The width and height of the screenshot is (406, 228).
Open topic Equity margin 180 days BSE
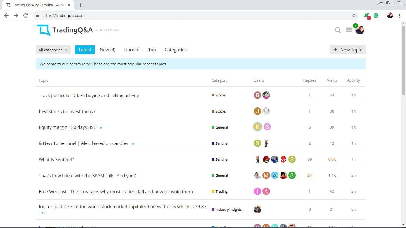[67, 127]
